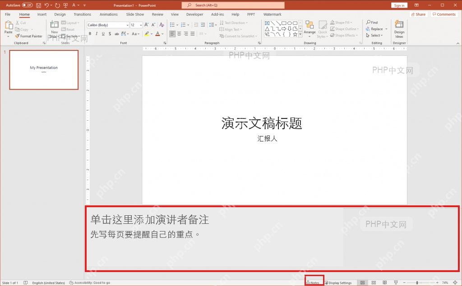This screenshot has width=462, height=286.
Task: Open the Slide Show tab
Action: pyautogui.click(x=135, y=14)
